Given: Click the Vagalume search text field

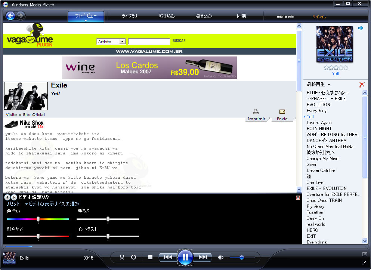Looking at the screenshot, I should click(149, 42).
